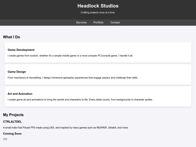Click the "My Projects" section heading
This screenshot has height=147, width=196.
[13, 115]
